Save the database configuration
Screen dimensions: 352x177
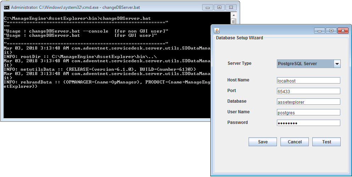(263, 142)
